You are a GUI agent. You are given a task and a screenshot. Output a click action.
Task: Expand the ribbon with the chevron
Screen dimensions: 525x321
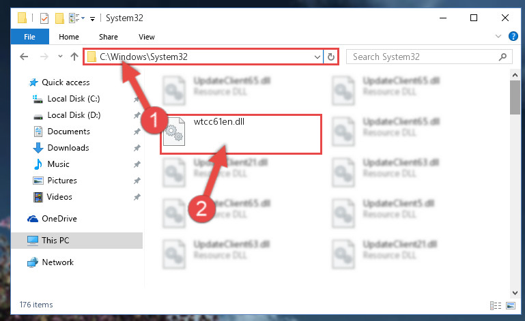pyautogui.click(x=498, y=36)
